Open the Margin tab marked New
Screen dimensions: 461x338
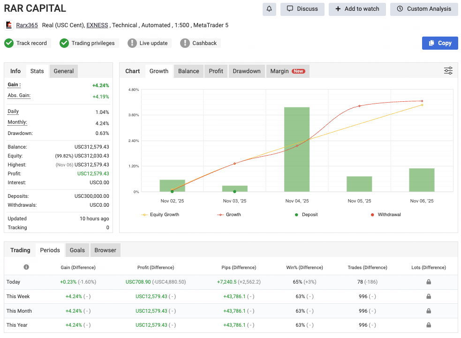[287, 71]
